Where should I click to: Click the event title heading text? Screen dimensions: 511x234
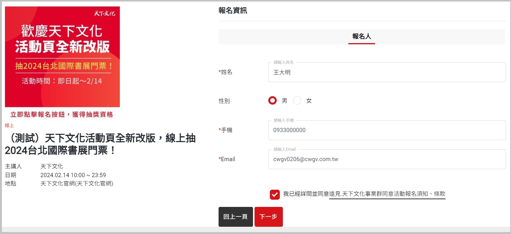pyautogui.click(x=100, y=144)
